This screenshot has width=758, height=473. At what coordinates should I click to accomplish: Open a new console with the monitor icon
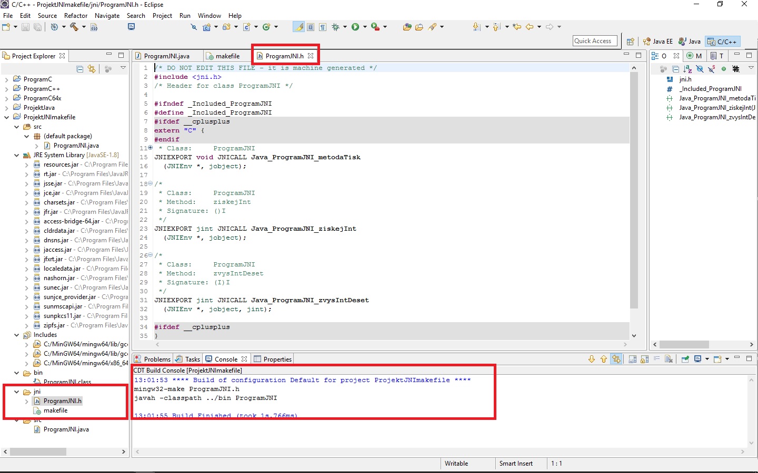pyautogui.click(x=697, y=359)
